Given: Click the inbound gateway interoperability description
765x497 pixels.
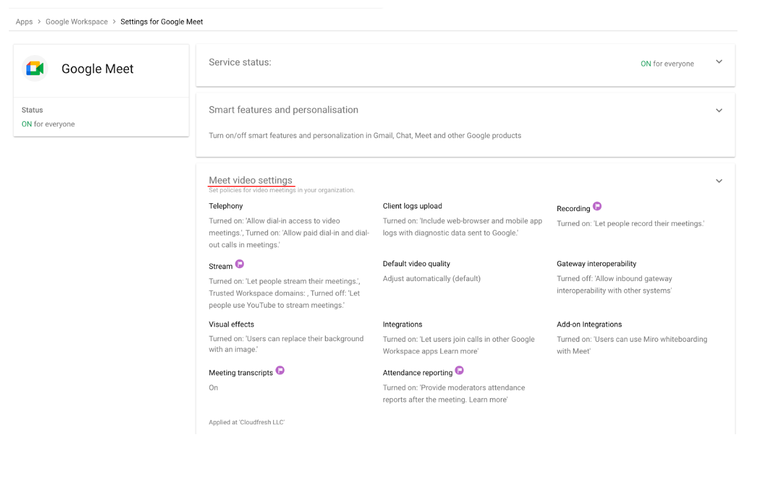Looking at the screenshot, I should coord(614,285).
